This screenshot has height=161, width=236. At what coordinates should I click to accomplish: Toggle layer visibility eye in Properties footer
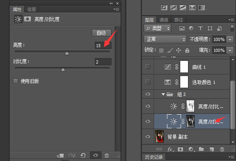[96, 155]
